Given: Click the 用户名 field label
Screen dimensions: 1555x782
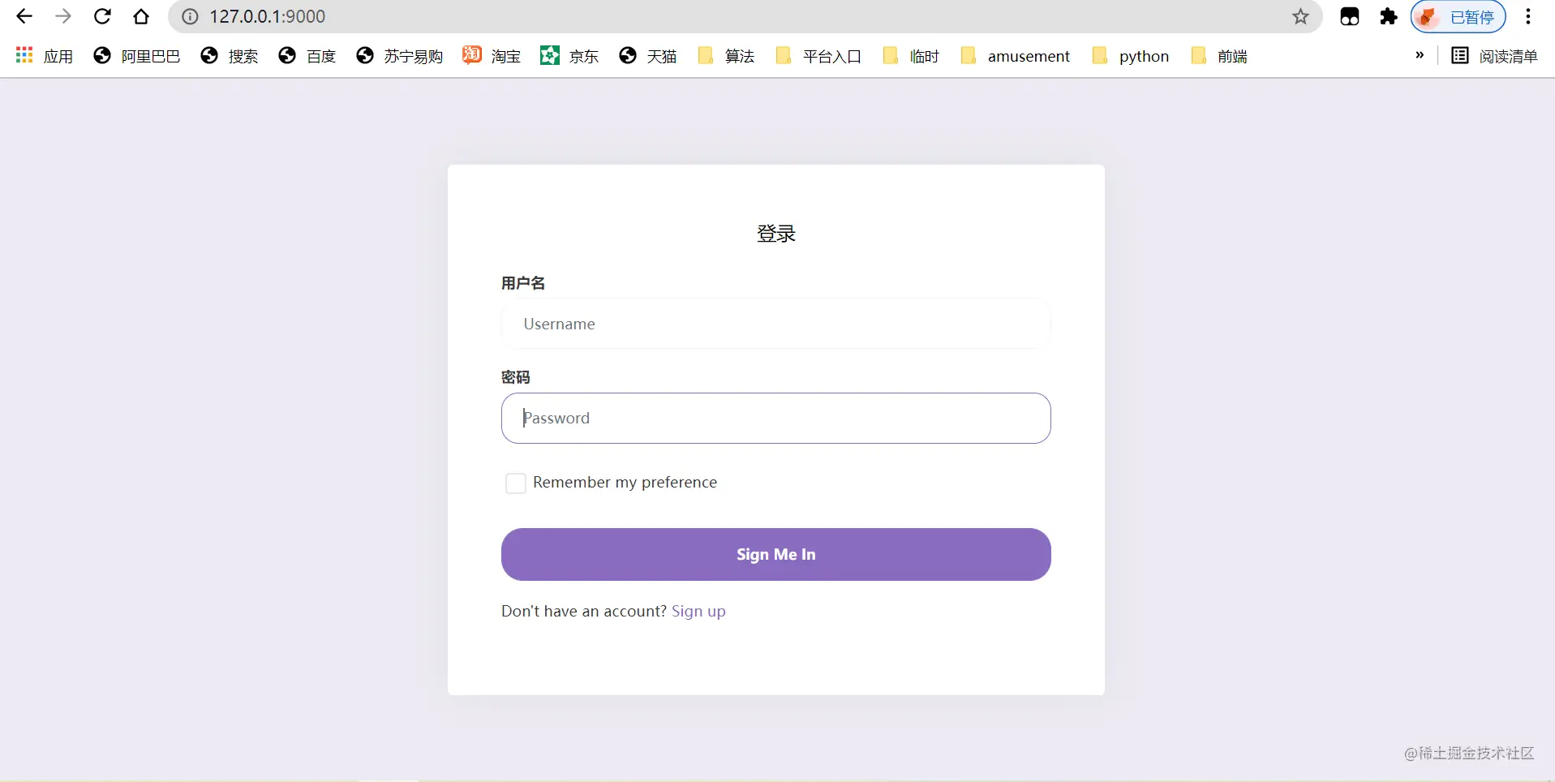Looking at the screenshot, I should [x=523, y=283].
